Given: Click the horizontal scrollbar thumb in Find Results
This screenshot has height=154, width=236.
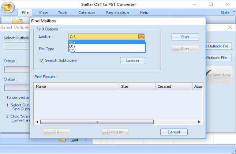Looking at the screenshot, I should (x=97, y=122).
